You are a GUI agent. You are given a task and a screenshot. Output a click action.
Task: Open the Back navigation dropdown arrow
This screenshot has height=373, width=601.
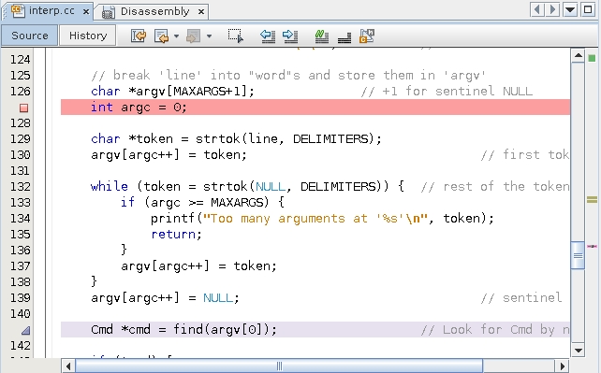point(176,36)
